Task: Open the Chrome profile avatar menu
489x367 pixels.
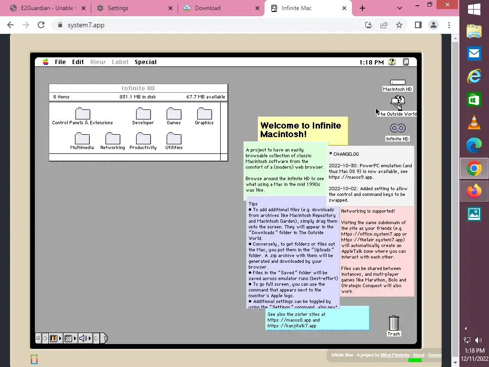Action: [x=434, y=25]
